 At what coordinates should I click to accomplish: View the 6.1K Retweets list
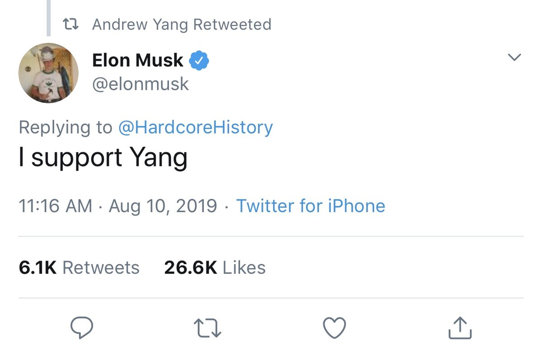pos(79,267)
